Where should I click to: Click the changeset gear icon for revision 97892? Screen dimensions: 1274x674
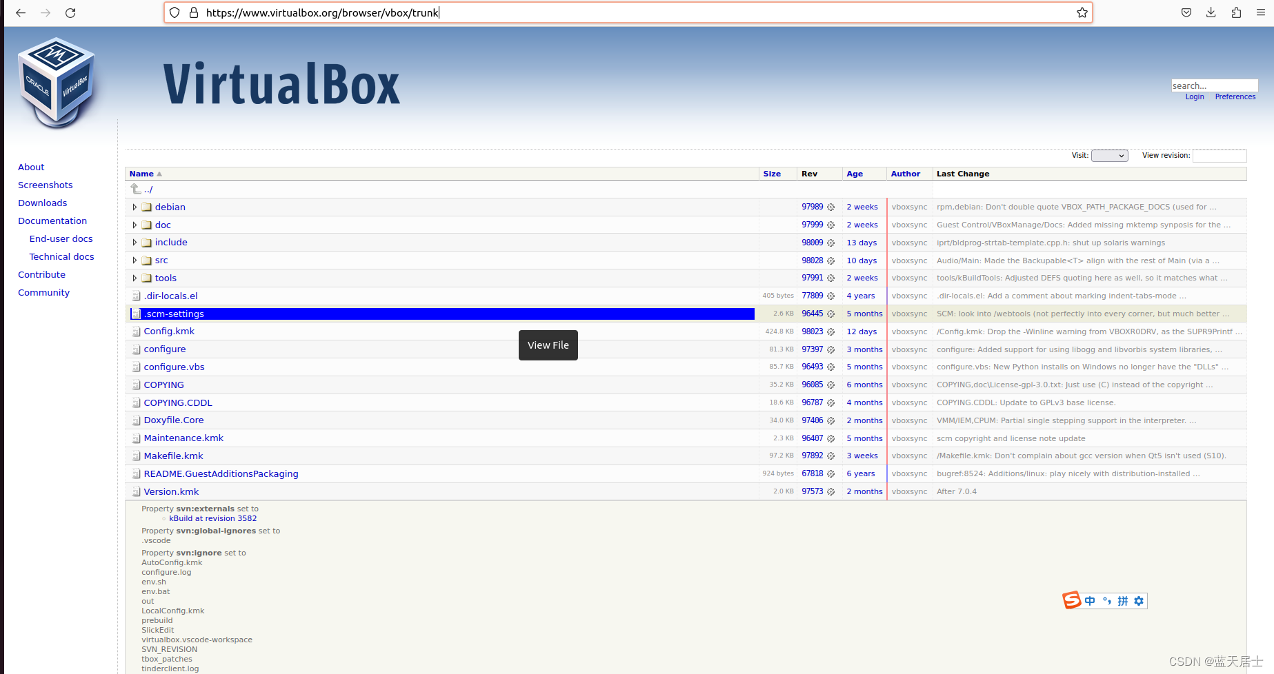[831, 456]
